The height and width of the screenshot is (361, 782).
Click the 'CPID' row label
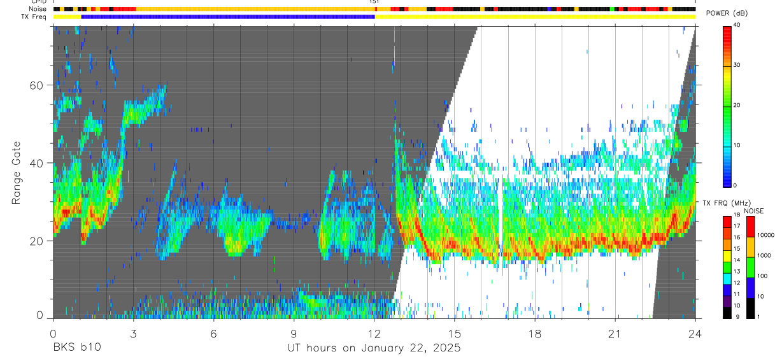pos(39,2)
